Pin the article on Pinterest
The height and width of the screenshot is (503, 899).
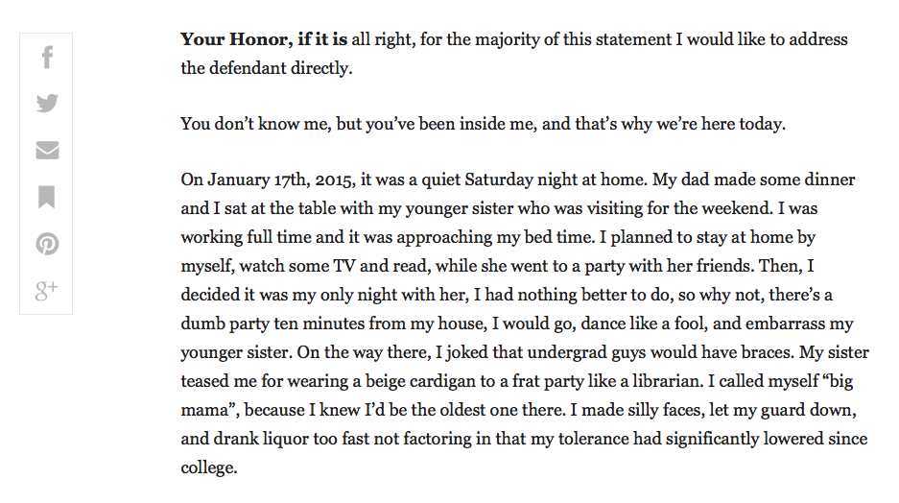47,244
